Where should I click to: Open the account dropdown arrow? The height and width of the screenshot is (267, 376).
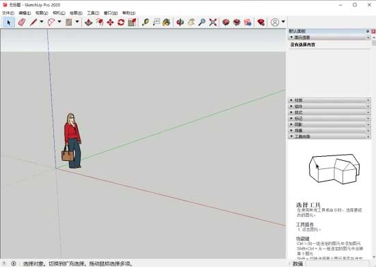click(283, 22)
